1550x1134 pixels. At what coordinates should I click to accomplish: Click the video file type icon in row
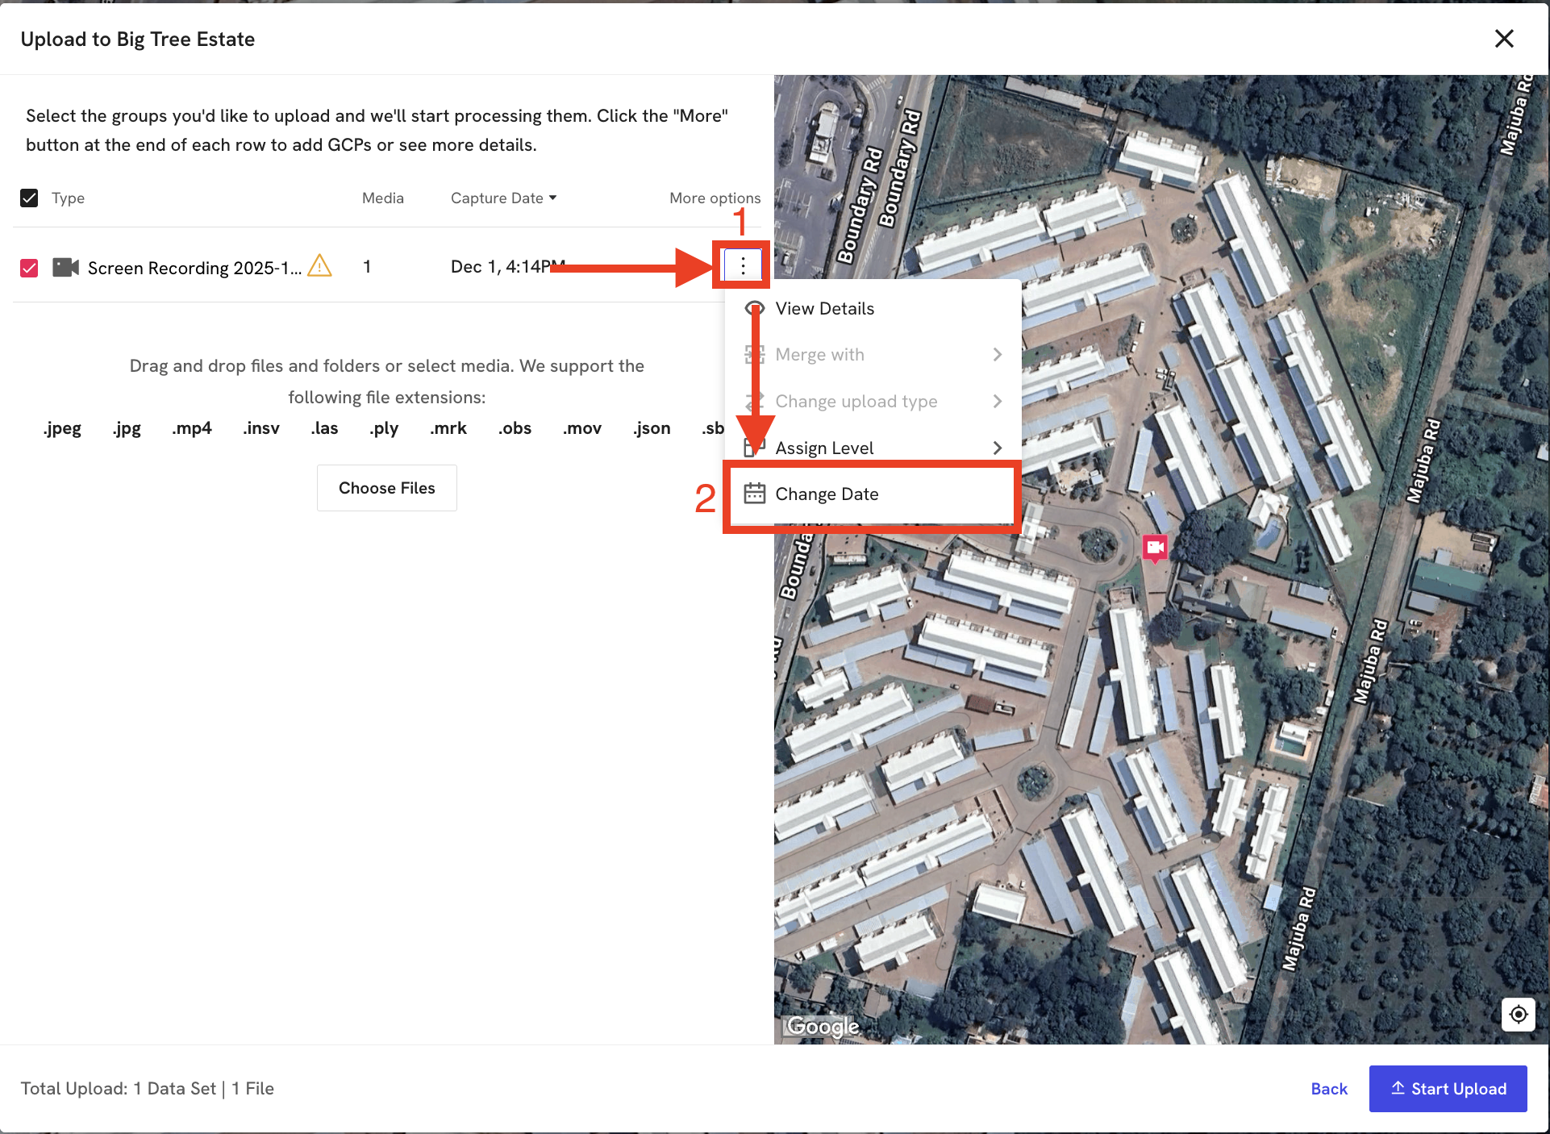[65, 267]
